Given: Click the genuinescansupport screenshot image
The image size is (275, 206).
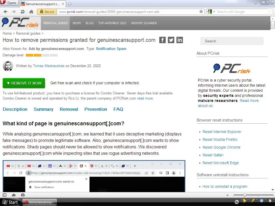Looking at the screenshot, I should coord(94,176).
